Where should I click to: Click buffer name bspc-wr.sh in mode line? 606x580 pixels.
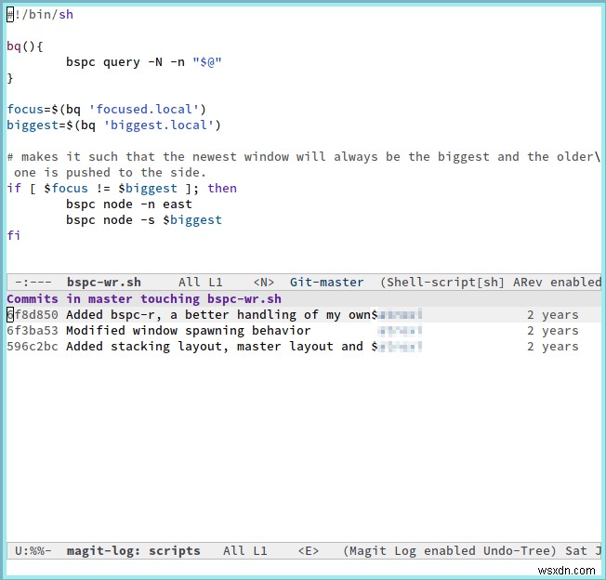[x=104, y=283]
